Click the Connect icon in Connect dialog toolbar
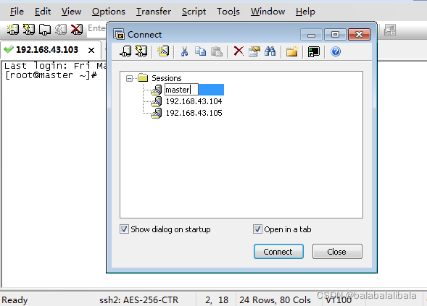This screenshot has height=306, width=427. (x=125, y=51)
